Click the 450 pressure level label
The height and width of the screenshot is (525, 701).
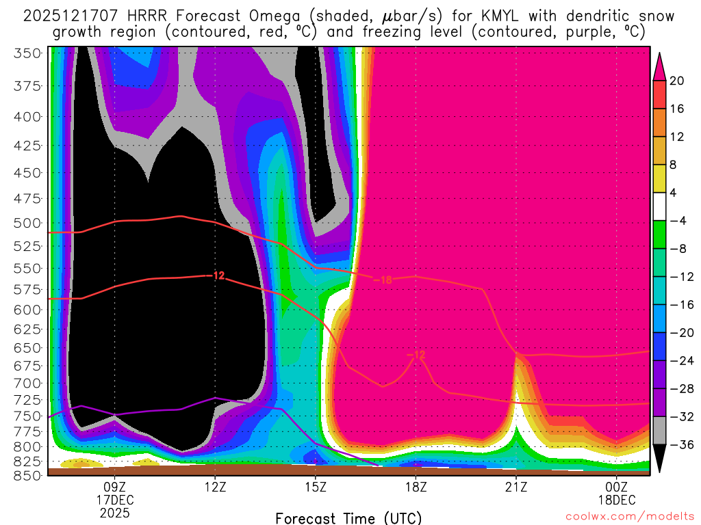(27, 173)
